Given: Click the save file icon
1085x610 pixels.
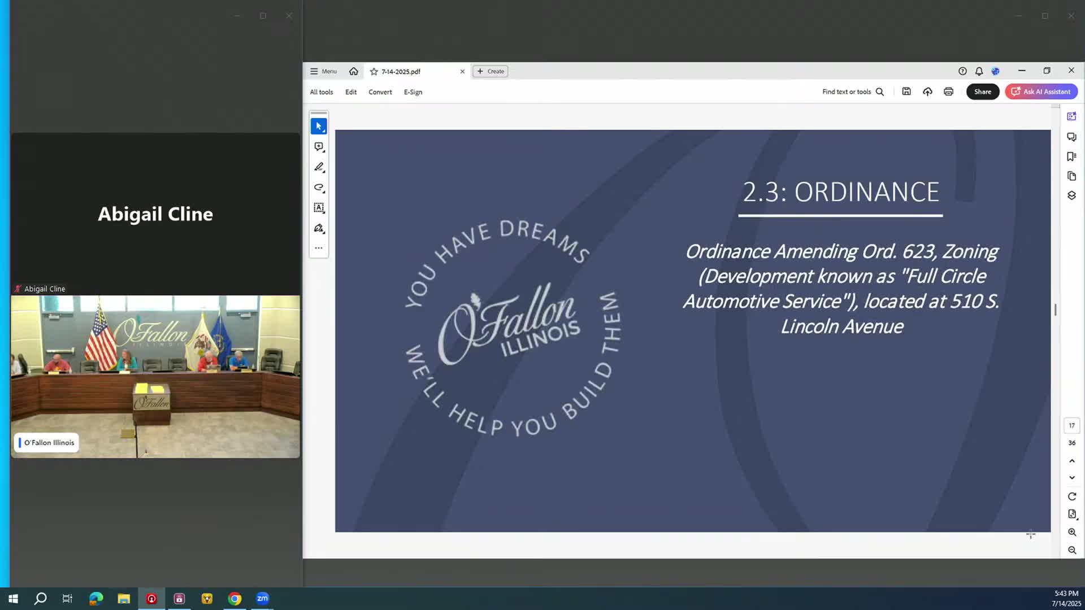Looking at the screenshot, I should pyautogui.click(x=906, y=91).
